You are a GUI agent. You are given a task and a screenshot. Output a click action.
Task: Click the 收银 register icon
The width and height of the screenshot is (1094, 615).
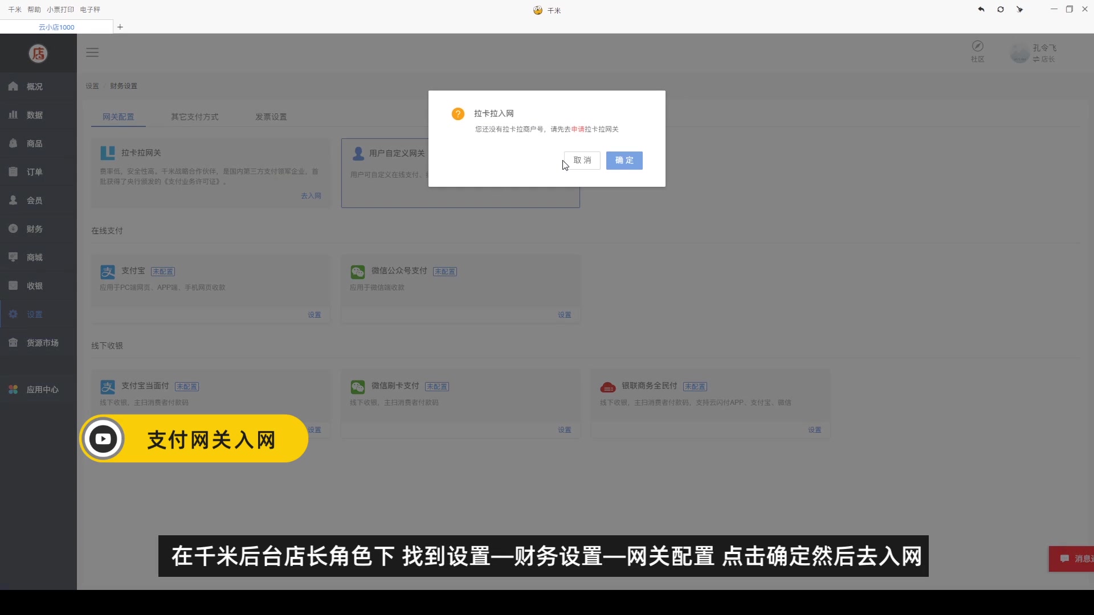[13, 285]
